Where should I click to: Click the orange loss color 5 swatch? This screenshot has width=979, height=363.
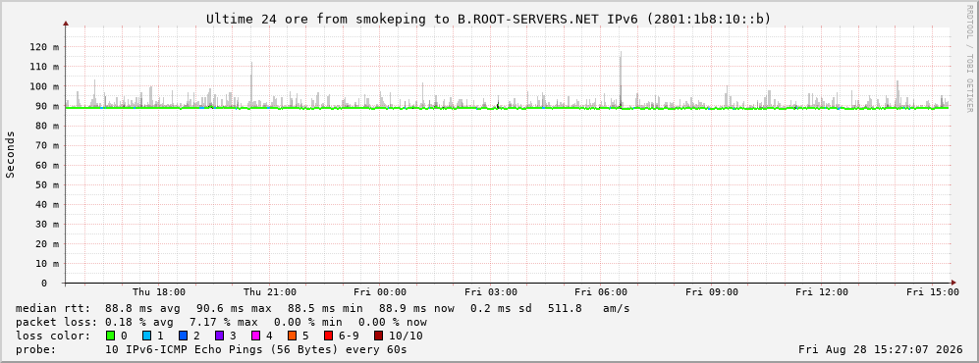click(x=292, y=336)
